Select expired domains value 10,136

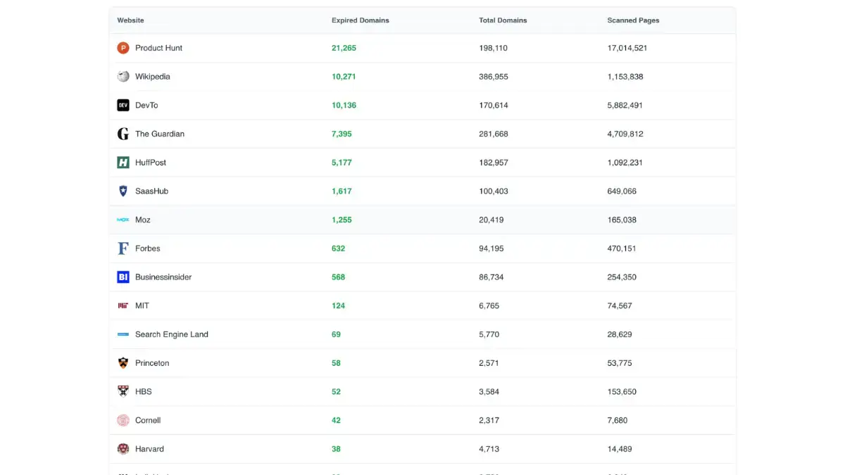coord(344,106)
